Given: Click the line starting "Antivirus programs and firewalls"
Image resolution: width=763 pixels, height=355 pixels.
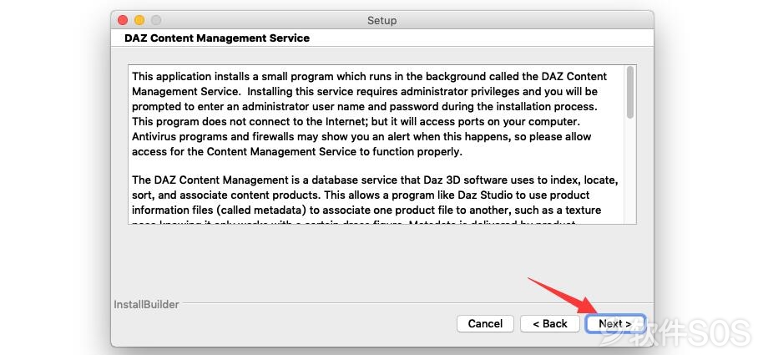Looking at the screenshot, I should pyautogui.click(x=361, y=136).
